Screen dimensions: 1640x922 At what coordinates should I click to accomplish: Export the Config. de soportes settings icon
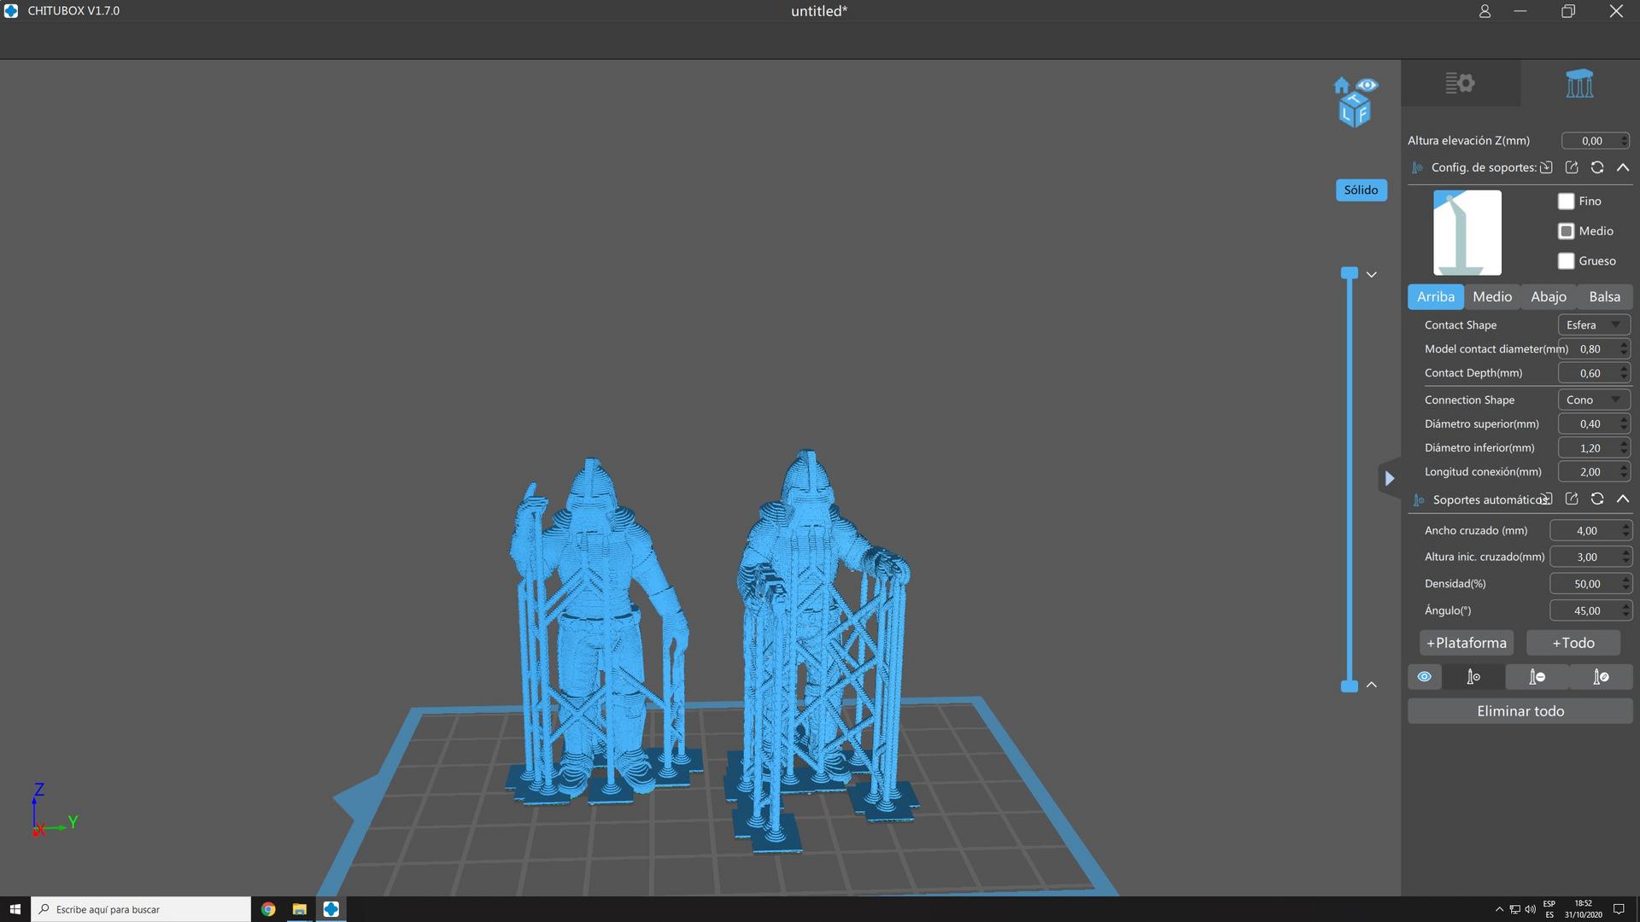[x=1572, y=167]
